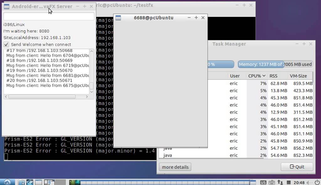Click last Prism-ES2 Error line in terminal
Viewport: 321px width, 185px height.
(79, 151)
